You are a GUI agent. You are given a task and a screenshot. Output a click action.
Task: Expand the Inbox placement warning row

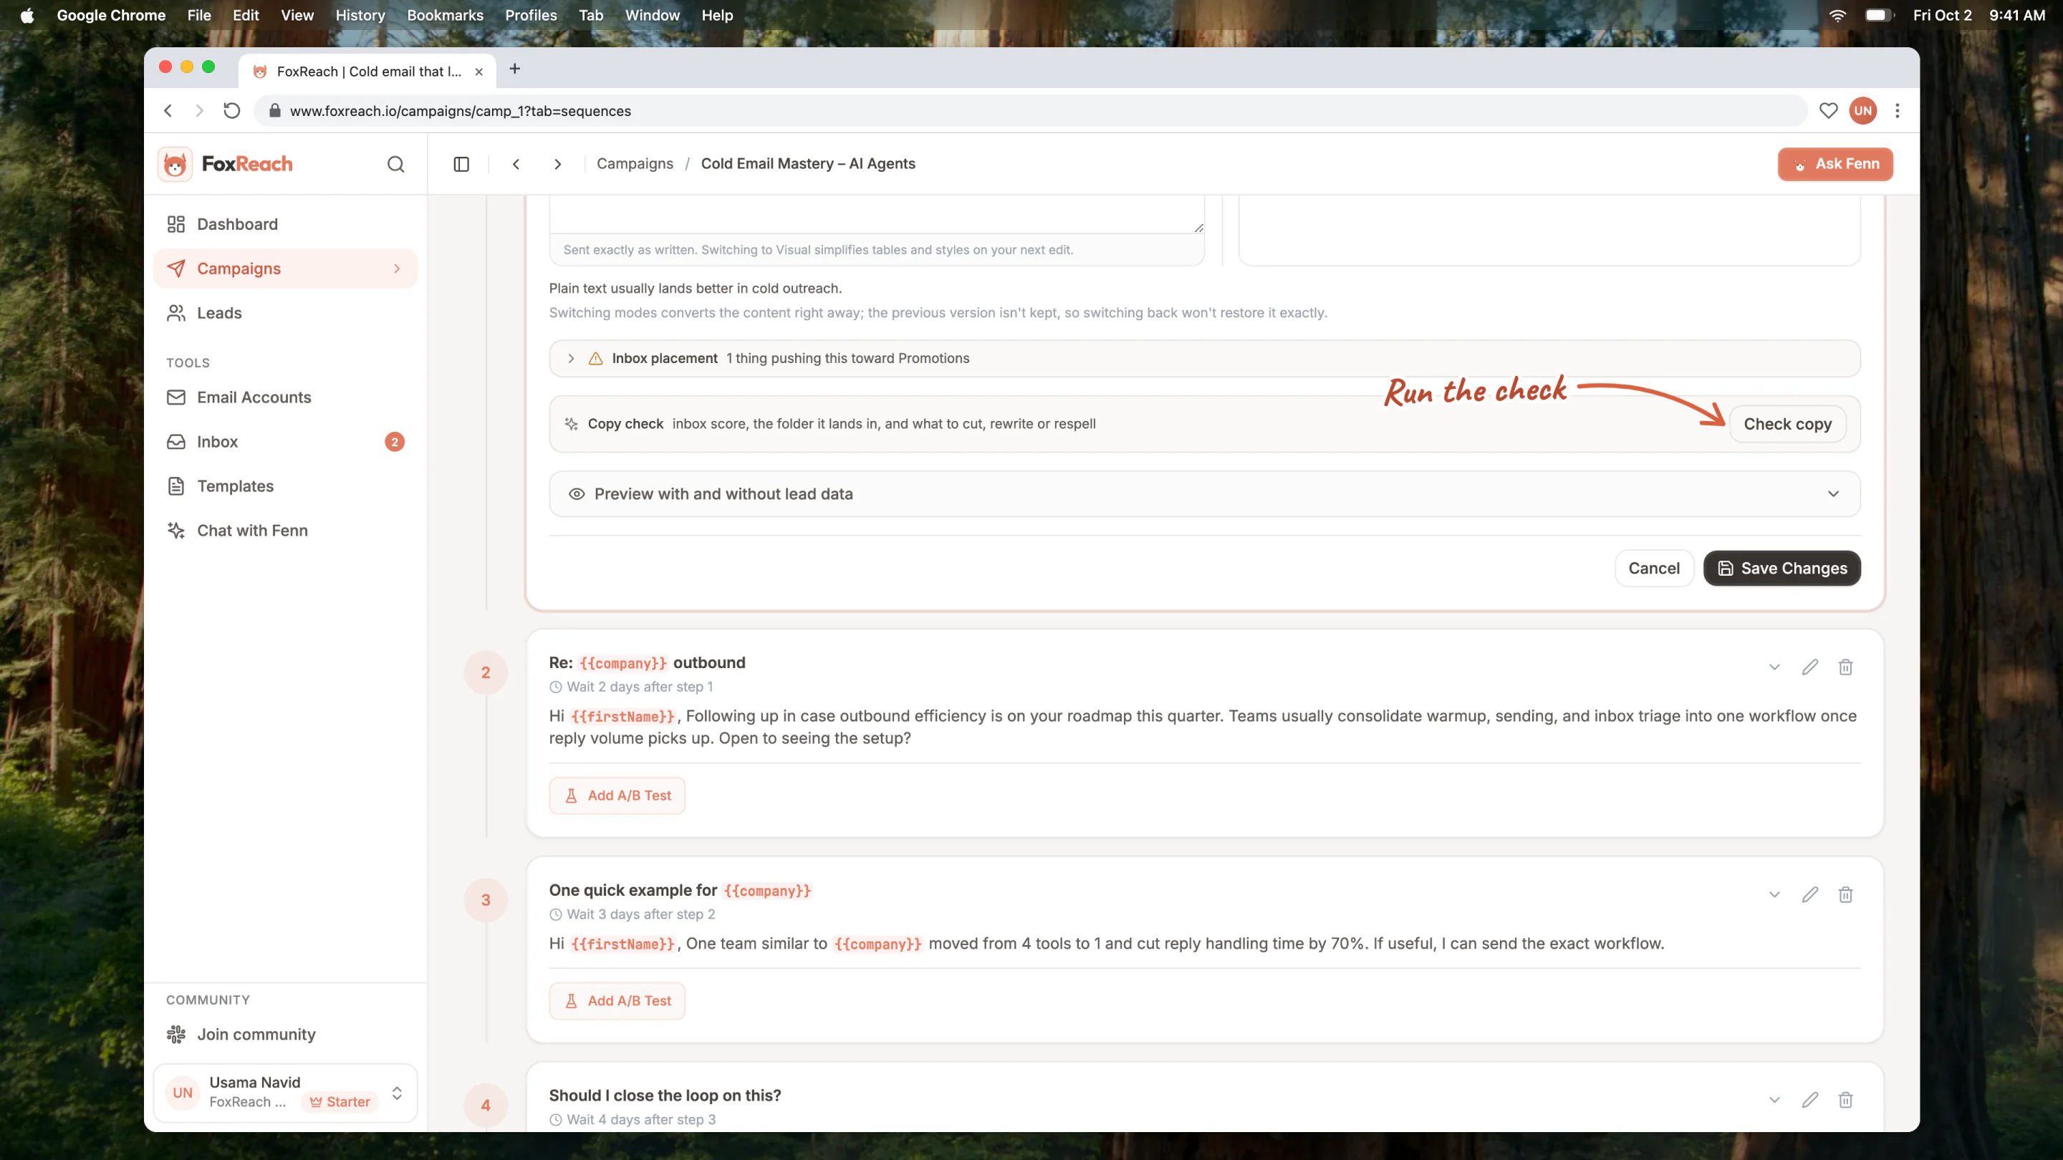pos(1204,359)
